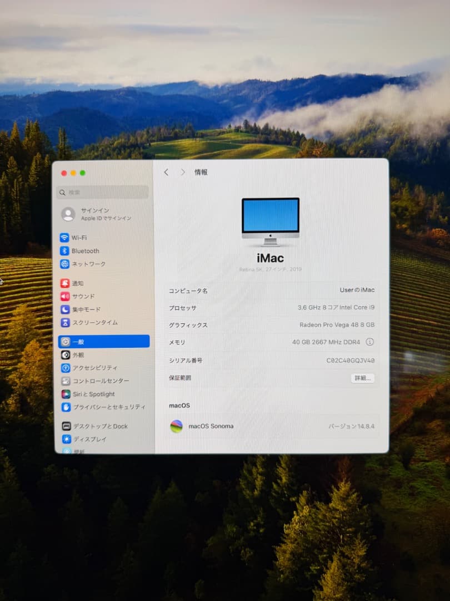This screenshot has width=450, height=601.
Task: Click the プロセッサ label
Action: [x=183, y=308]
